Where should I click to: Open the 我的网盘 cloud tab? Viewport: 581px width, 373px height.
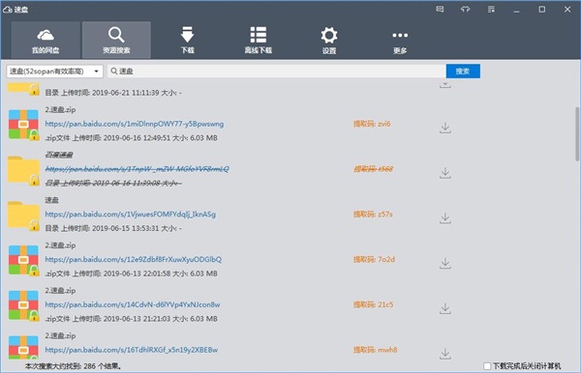coord(46,40)
